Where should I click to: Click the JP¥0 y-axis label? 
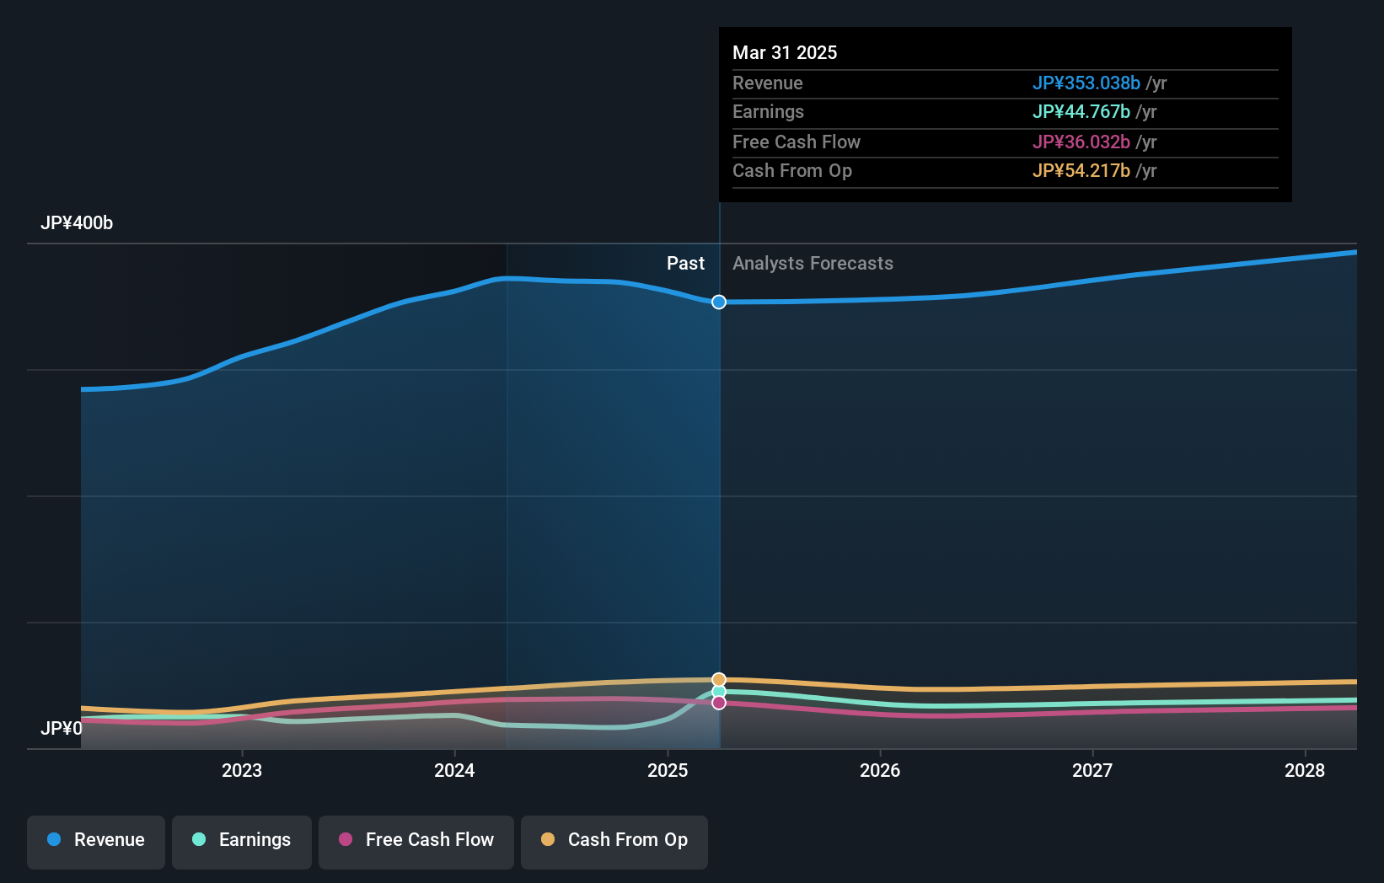[62, 728]
